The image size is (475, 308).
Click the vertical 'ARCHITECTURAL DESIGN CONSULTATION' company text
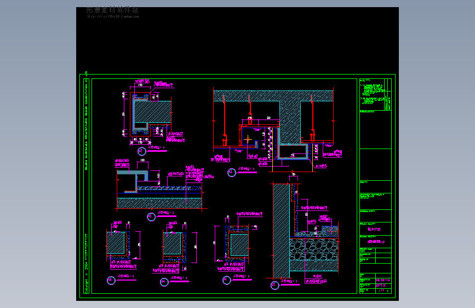(87, 121)
